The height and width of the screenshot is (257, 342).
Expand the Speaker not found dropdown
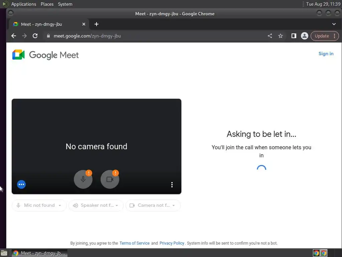click(96, 205)
